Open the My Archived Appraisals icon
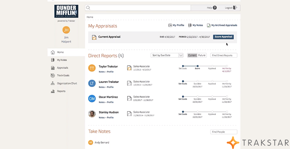Screen dimensions: 290x149 [x=208, y=25]
